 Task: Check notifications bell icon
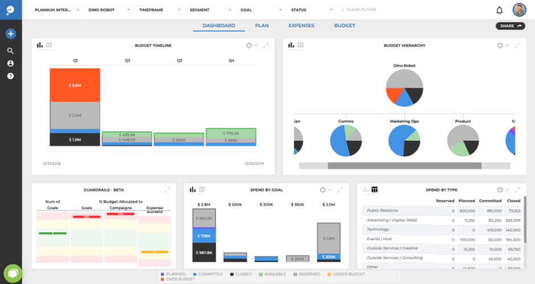coord(499,10)
